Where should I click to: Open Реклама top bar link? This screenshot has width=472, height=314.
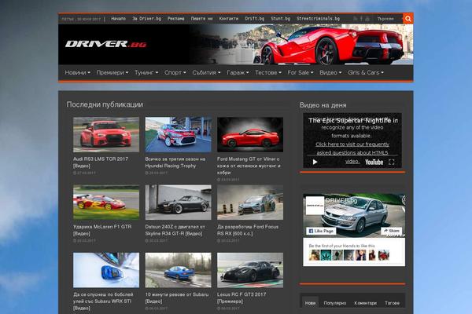pyautogui.click(x=175, y=19)
